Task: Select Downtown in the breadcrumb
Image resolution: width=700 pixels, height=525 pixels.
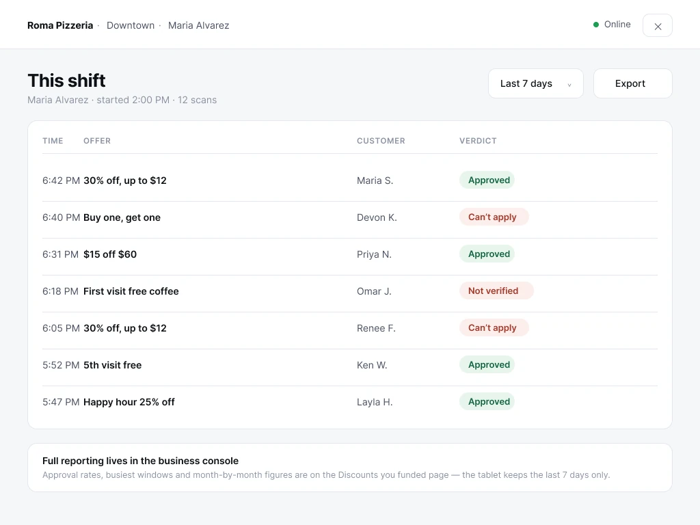Action: tap(131, 25)
